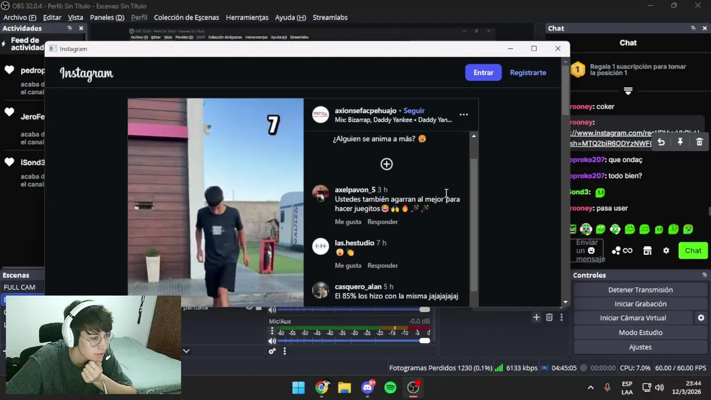Click Me gusta under las.hestudio's comment
Image resolution: width=711 pixels, height=400 pixels.
point(348,266)
